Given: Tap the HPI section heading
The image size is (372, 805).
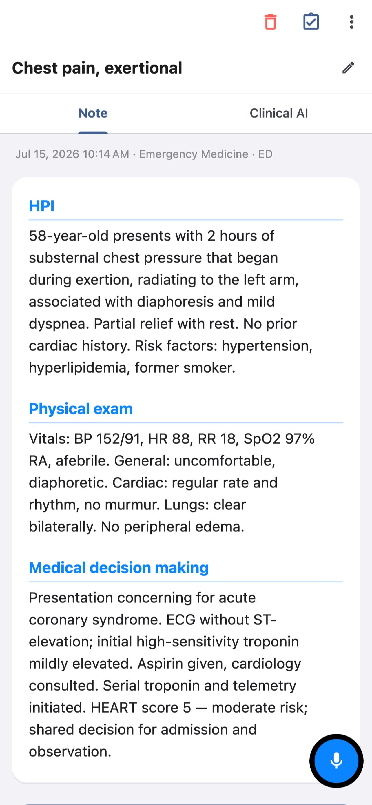Looking at the screenshot, I should 42,206.
